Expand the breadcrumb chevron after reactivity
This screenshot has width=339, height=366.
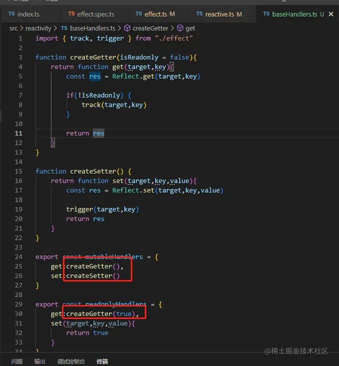(x=55, y=28)
